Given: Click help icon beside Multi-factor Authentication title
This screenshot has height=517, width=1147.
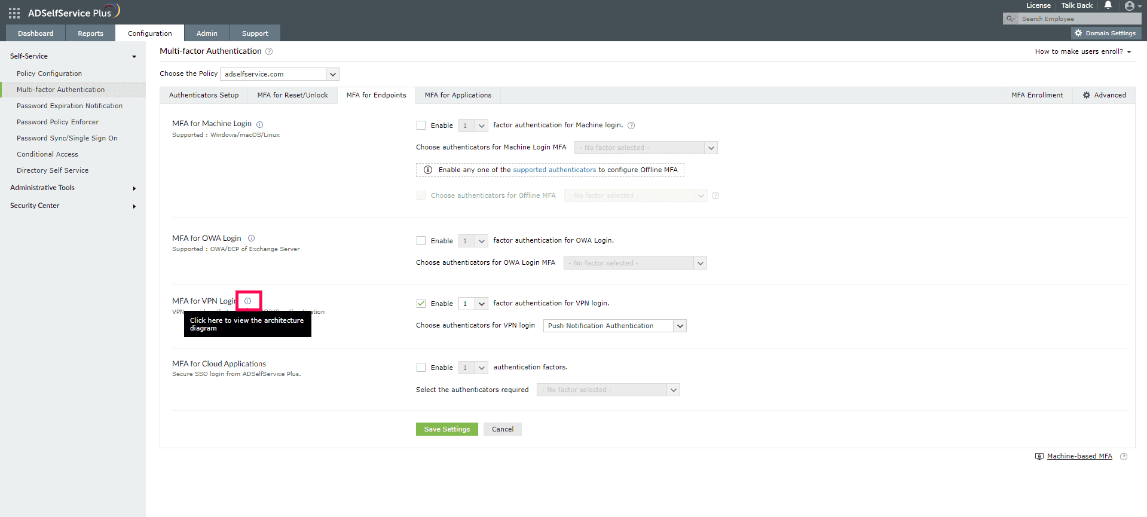Looking at the screenshot, I should (x=269, y=51).
